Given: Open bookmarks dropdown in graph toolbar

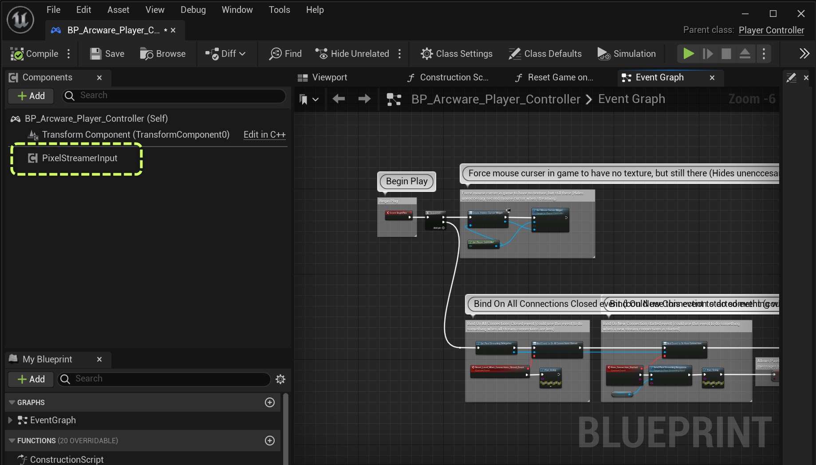Looking at the screenshot, I should coord(309,99).
